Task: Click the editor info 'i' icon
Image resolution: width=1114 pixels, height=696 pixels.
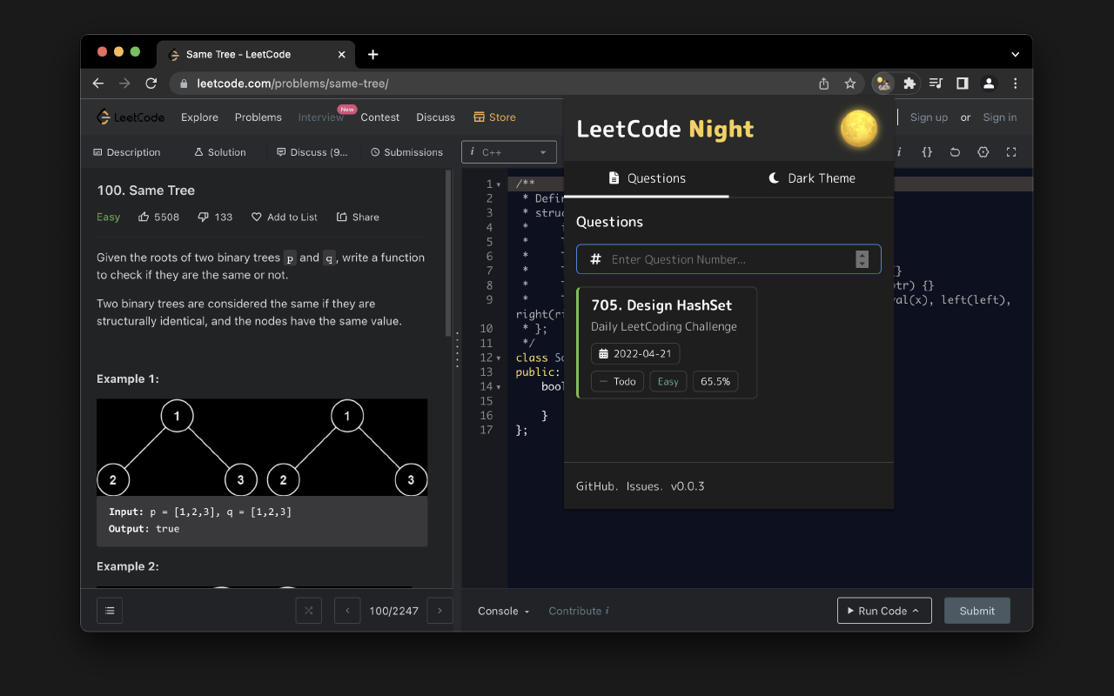Action: pyautogui.click(x=899, y=152)
